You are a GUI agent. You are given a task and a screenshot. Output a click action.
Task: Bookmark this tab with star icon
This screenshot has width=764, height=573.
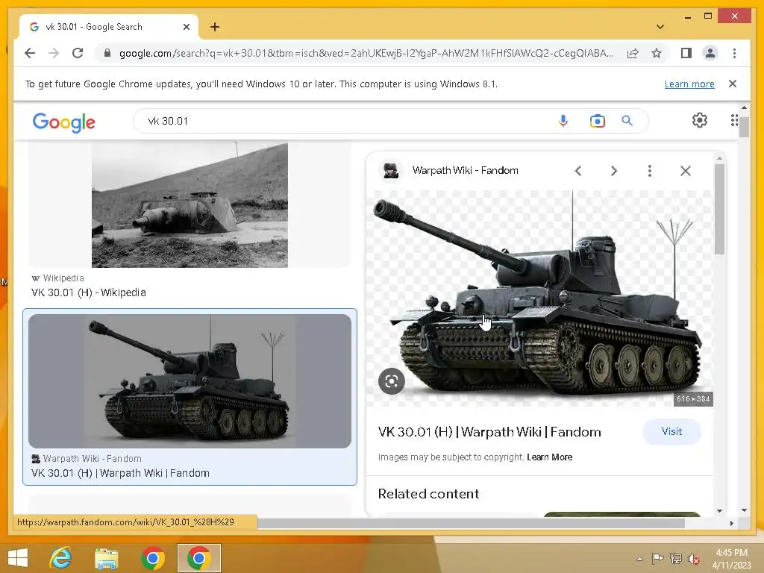(657, 53)
